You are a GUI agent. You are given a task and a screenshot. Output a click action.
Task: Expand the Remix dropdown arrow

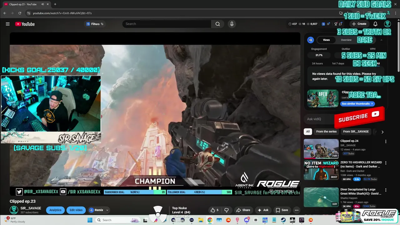107,210
